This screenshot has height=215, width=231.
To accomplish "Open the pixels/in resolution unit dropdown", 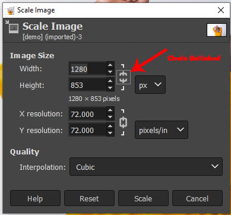I will (162, 130).
